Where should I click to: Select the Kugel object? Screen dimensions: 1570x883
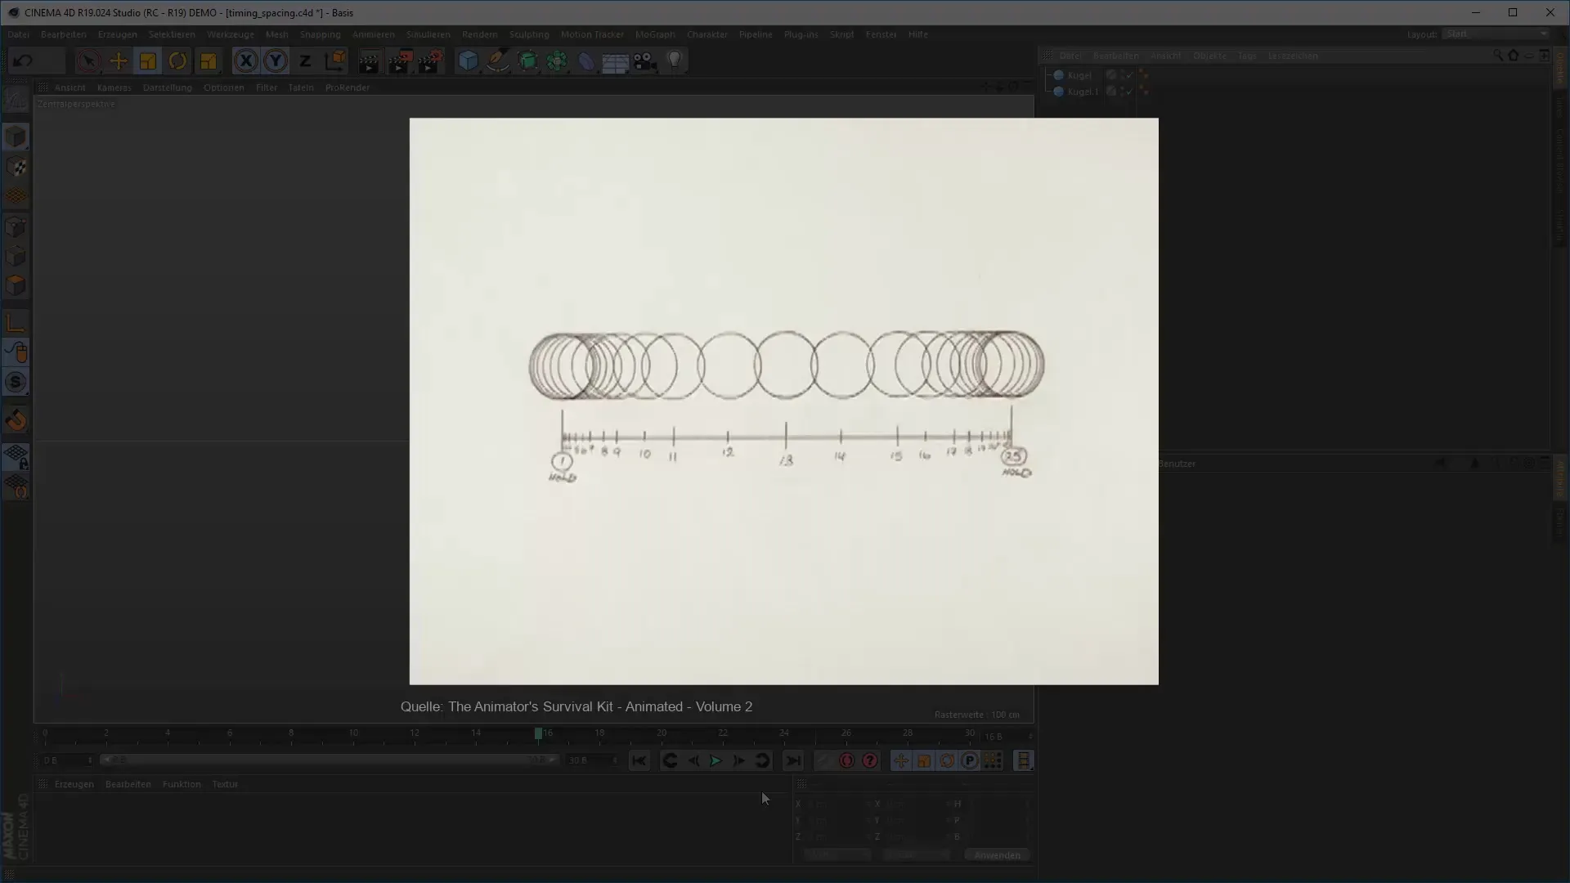1079,75
